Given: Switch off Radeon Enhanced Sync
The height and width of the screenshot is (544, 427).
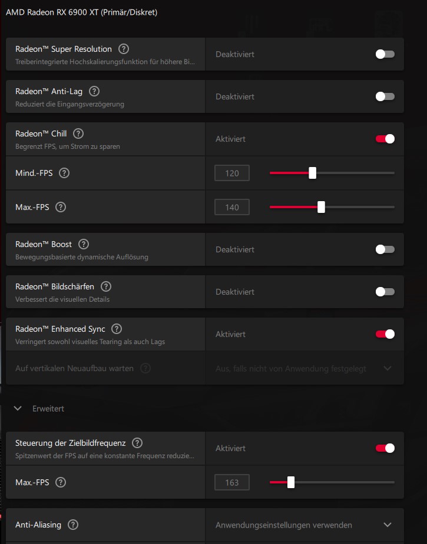Looking at the screenshot, I should 385,334.
